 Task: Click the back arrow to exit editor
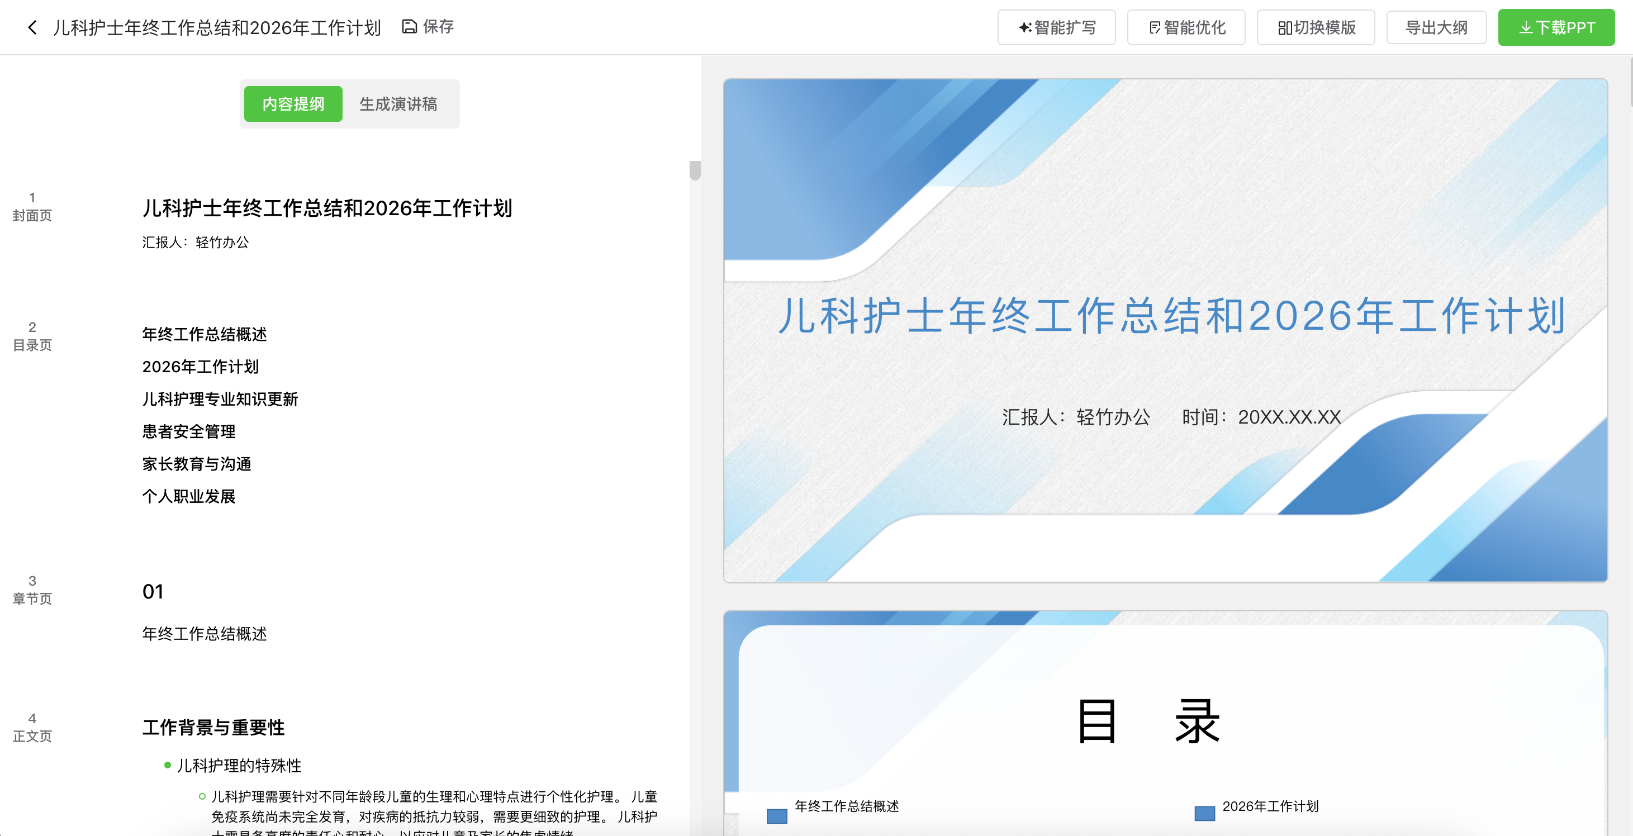31,27
